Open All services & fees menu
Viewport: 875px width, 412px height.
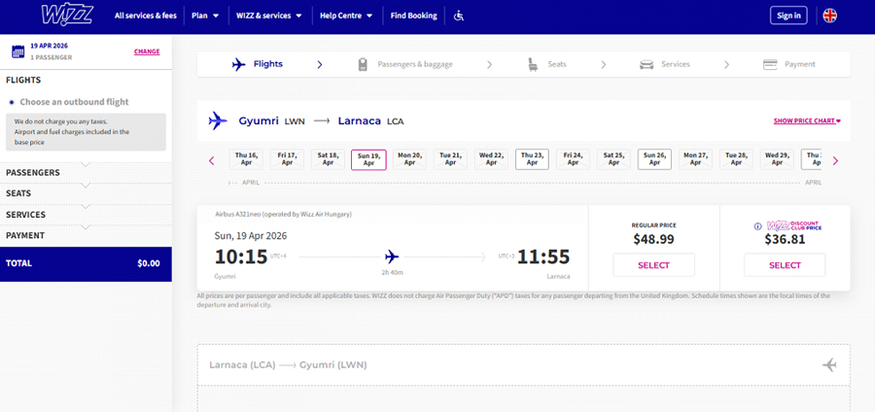click(x=146, y=16)
